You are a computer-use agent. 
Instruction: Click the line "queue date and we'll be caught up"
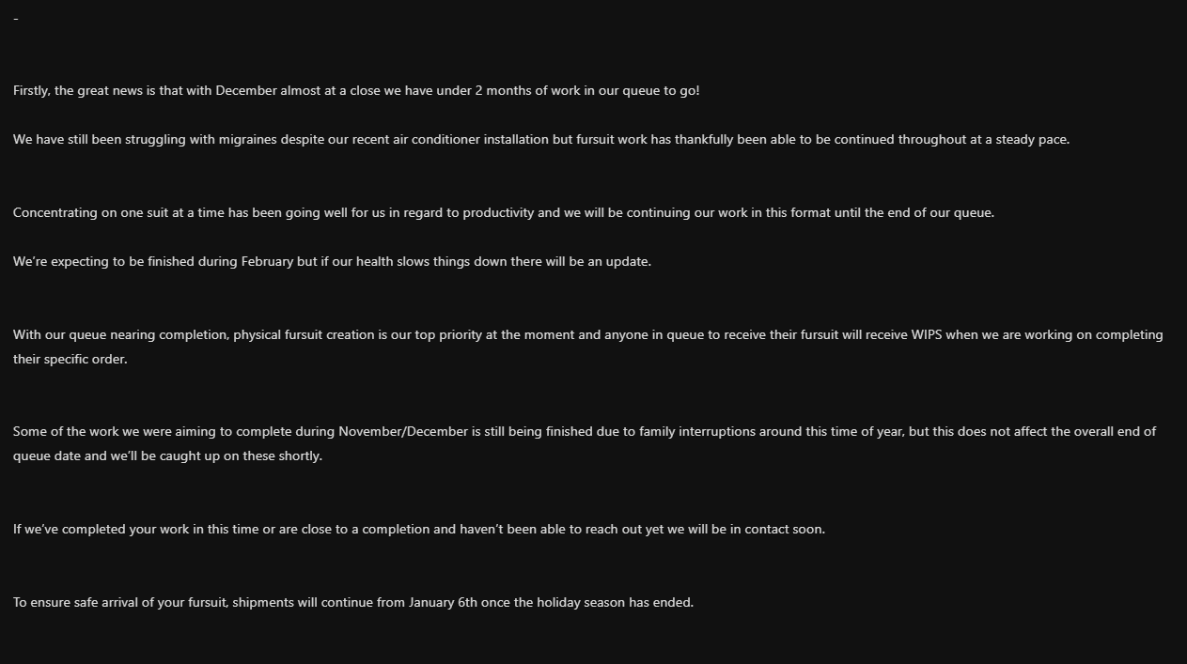tap(167, 456)
